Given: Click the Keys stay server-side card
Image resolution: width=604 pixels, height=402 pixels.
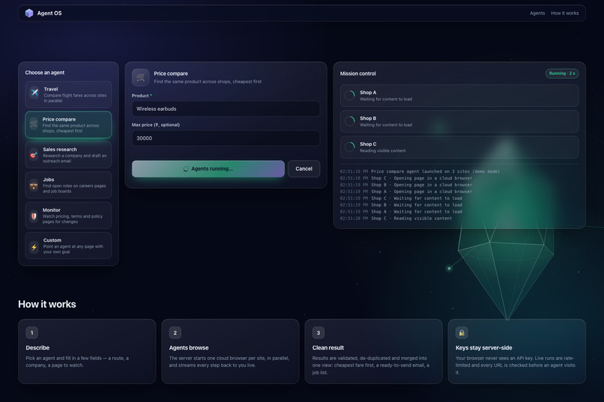Looking at the screenshot, I should pos(517,351).
